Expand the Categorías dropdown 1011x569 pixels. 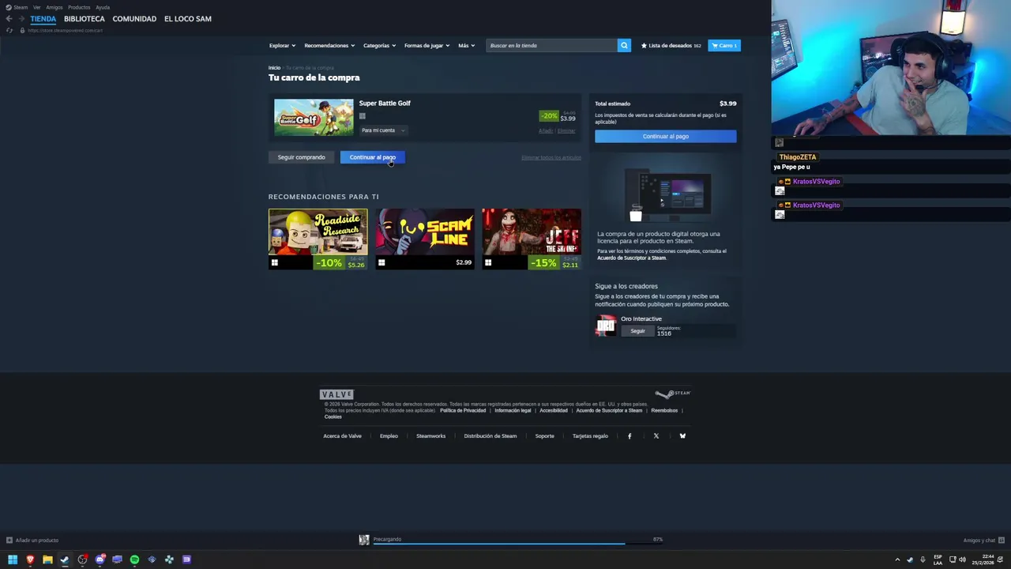click(380, 45)
